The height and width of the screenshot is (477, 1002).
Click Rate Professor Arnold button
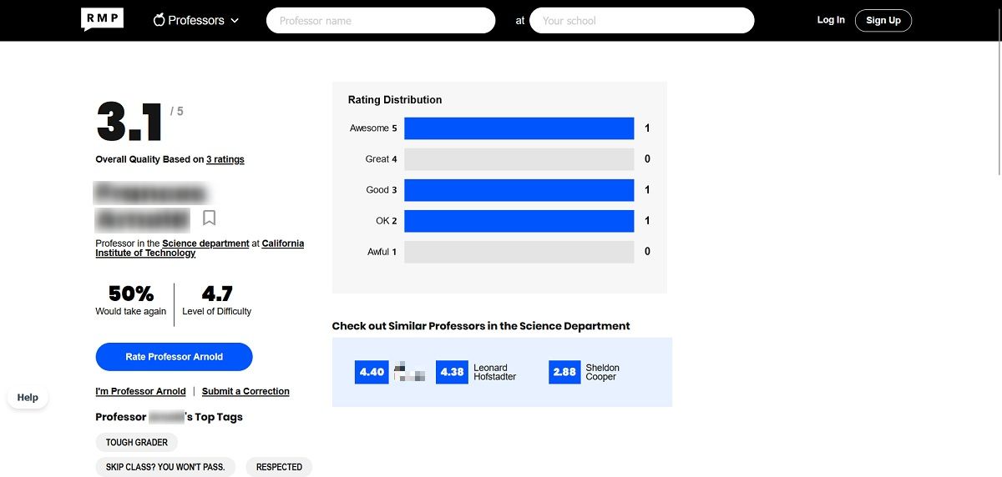tap(175, 357)
